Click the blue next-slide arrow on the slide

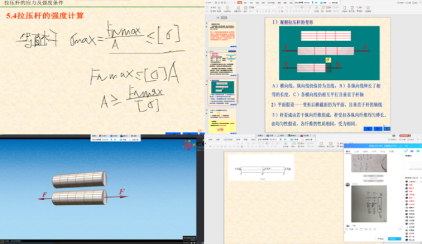pyautogui.click(x=378, y=128)
